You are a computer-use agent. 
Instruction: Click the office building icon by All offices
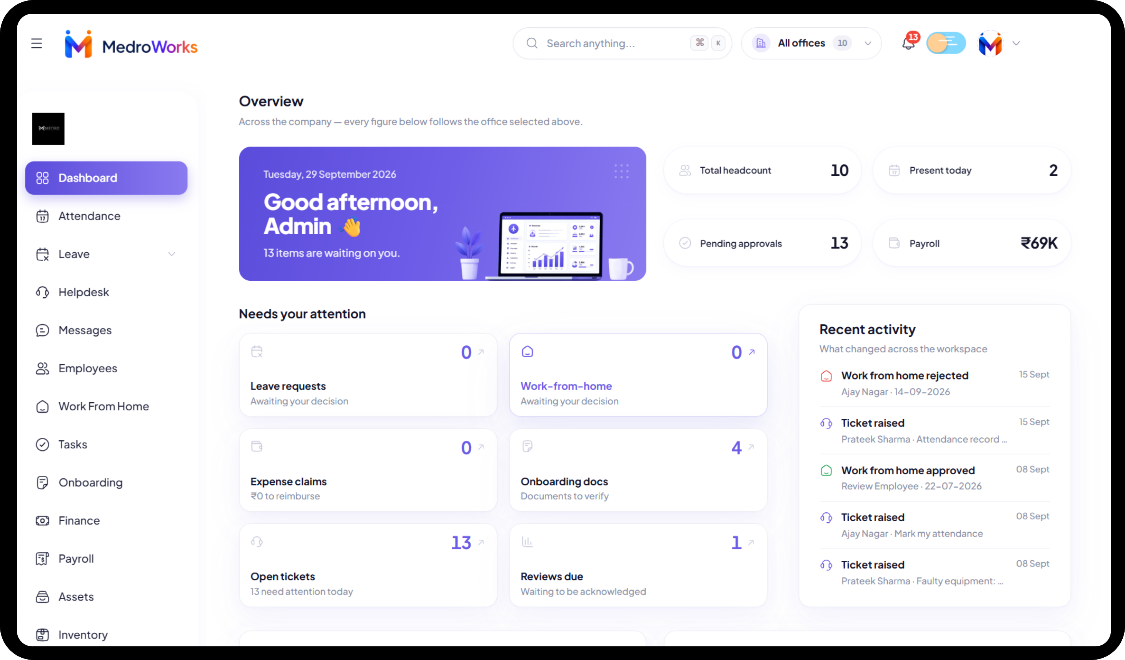point(761,43)
